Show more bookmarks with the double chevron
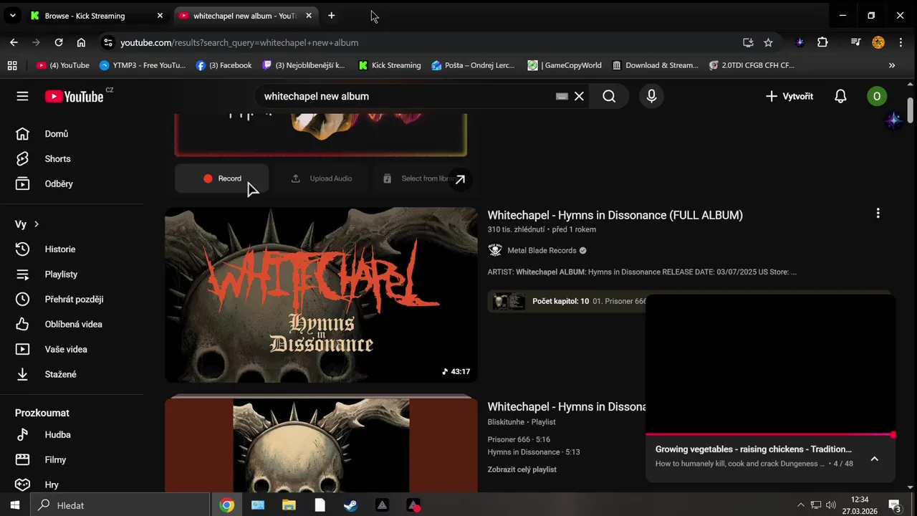This screenshot has width=917, height=516. click(x=892, y=65)
